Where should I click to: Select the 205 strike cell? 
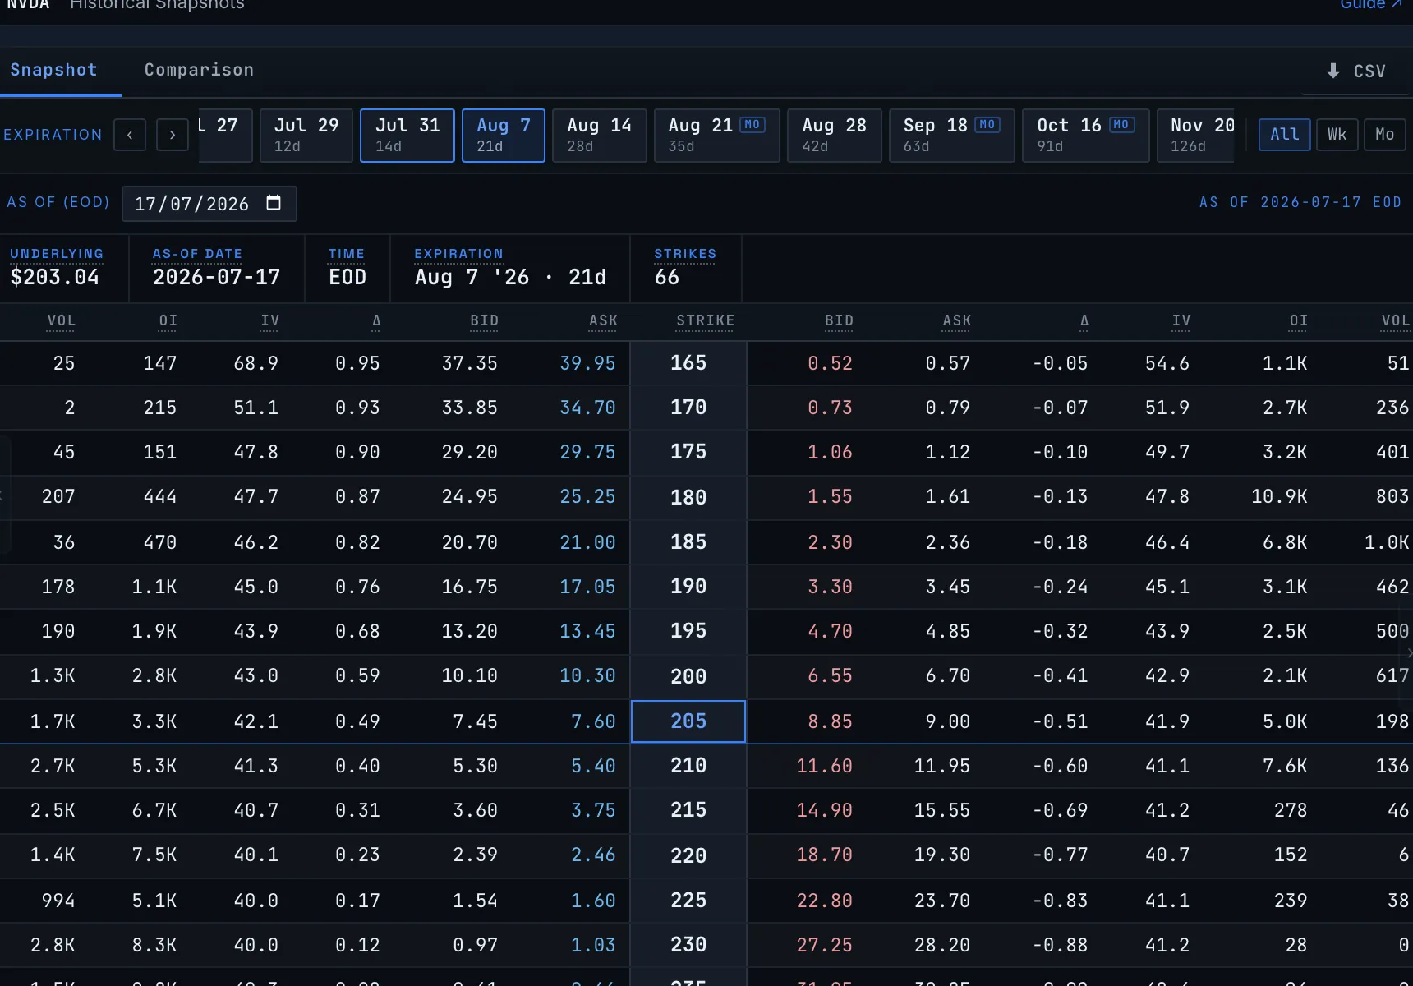688,721
